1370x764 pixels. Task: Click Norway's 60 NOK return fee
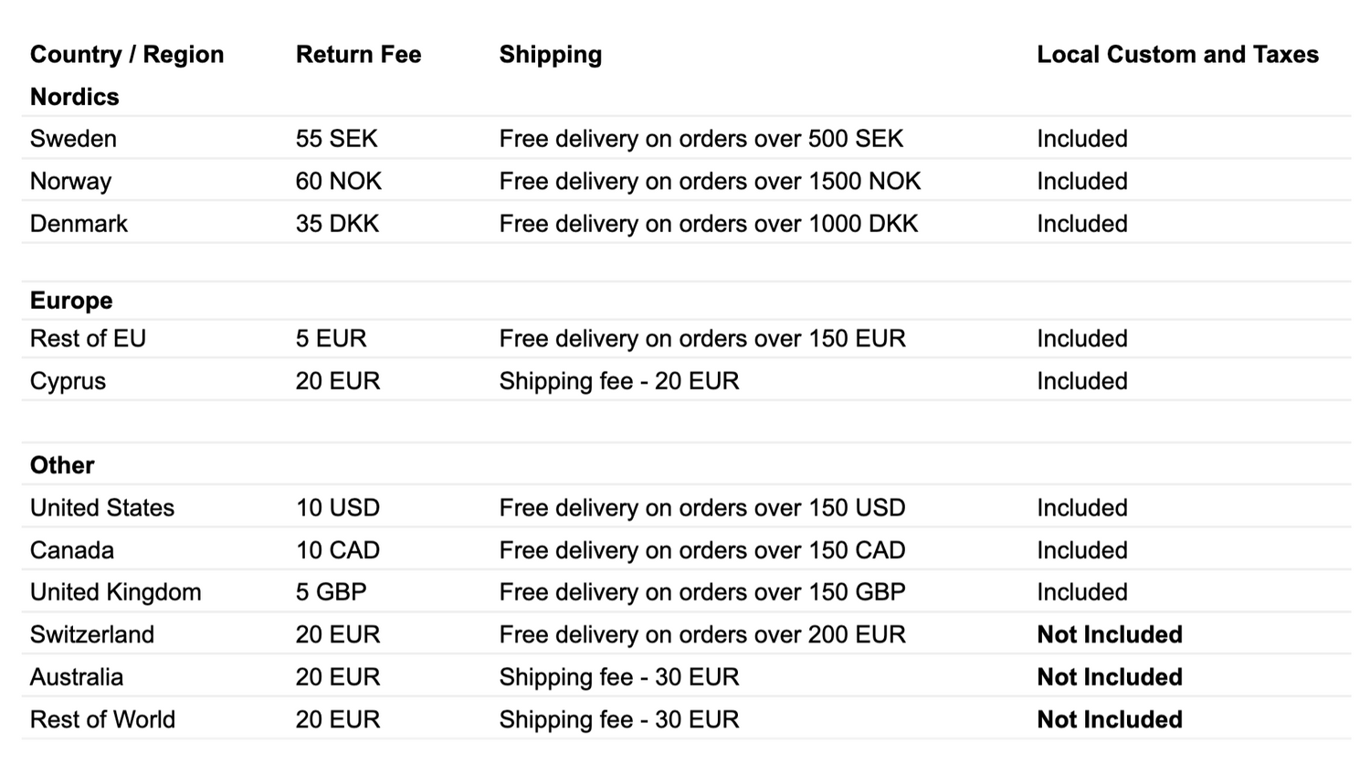click(338, 181)
